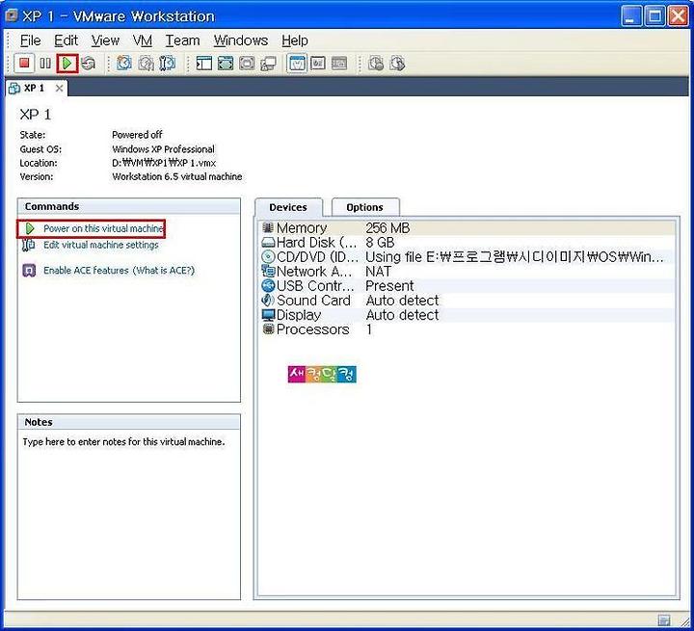694x631 pixels.
Task: Click the Display monitor icon
Action: pos(268,315)
